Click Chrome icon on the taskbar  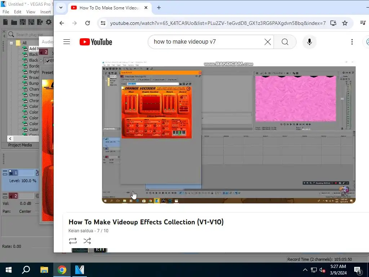click(62, 270)
